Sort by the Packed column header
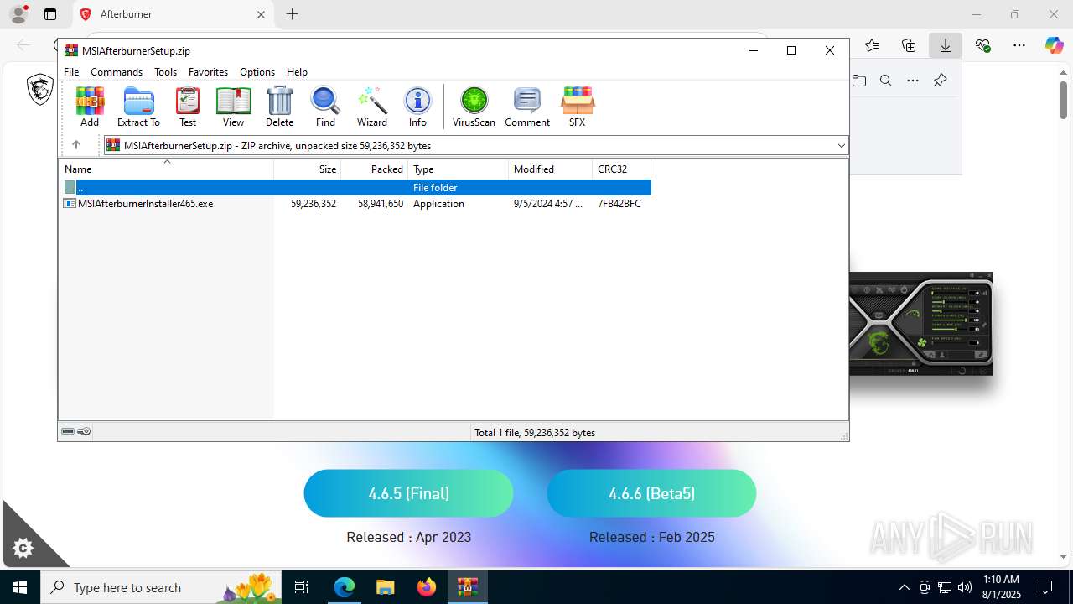 [x=375, y=169]
